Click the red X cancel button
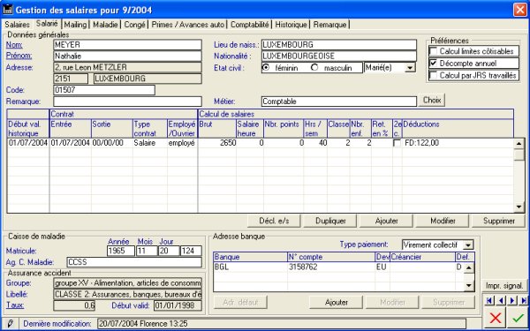The height and width of the screenshot is (331, 530). [496, 318]
